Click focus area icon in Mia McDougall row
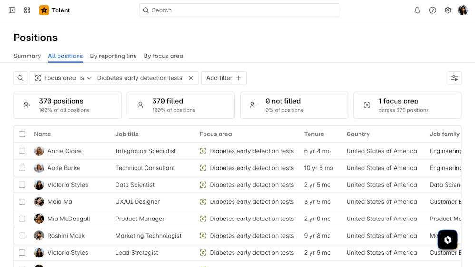This screenshot has height=267, width=475. 203,219
